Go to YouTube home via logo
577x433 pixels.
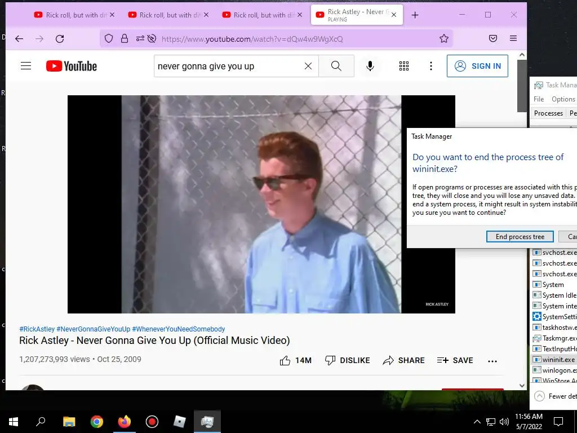pyautogui.click(x=72, y=67)
